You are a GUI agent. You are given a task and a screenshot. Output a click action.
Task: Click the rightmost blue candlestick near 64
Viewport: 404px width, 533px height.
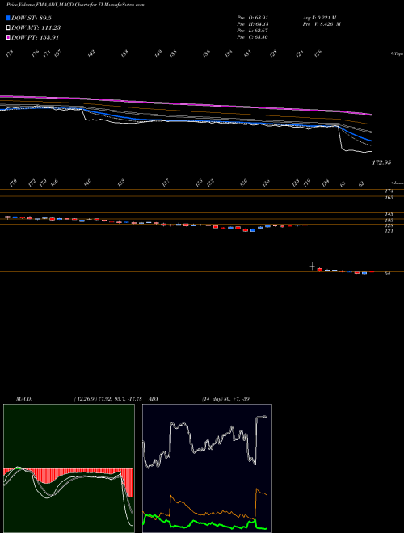point(364,273)
